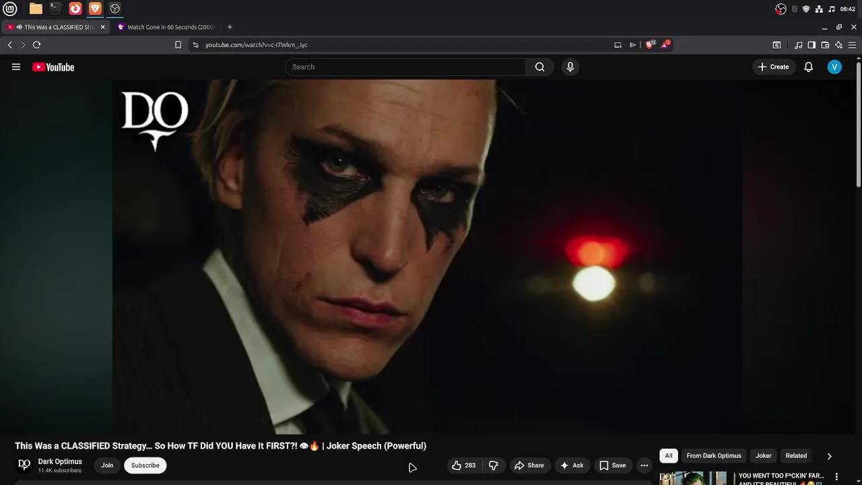Save the video to a playlist
The image size is (862, 485).
[612, 465]
